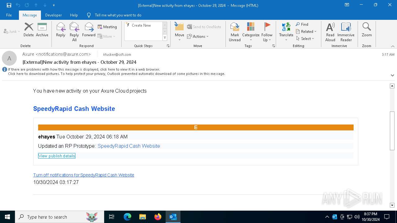Open Windows Start menu
Image resolution: width=397 pixels, height=223 pixels.
click(x=7, y=217)
